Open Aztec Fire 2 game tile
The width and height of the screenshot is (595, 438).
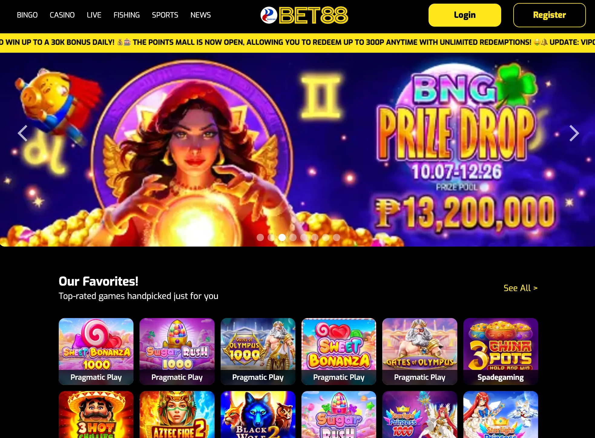177,414
